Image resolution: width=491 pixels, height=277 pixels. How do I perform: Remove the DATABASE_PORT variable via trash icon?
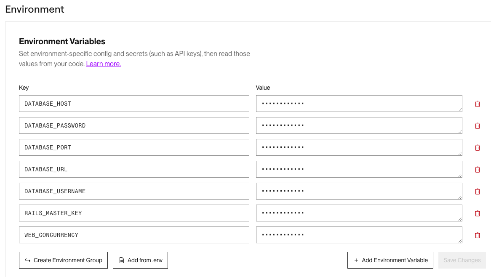click(x=478, y=148)
